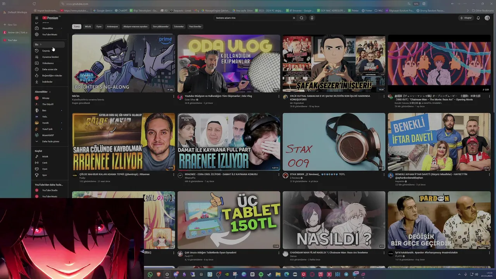The height and width of the screenshot is (279, 496).
Task: Open Spor in Keşfet section
Action: tap(49, 175)
